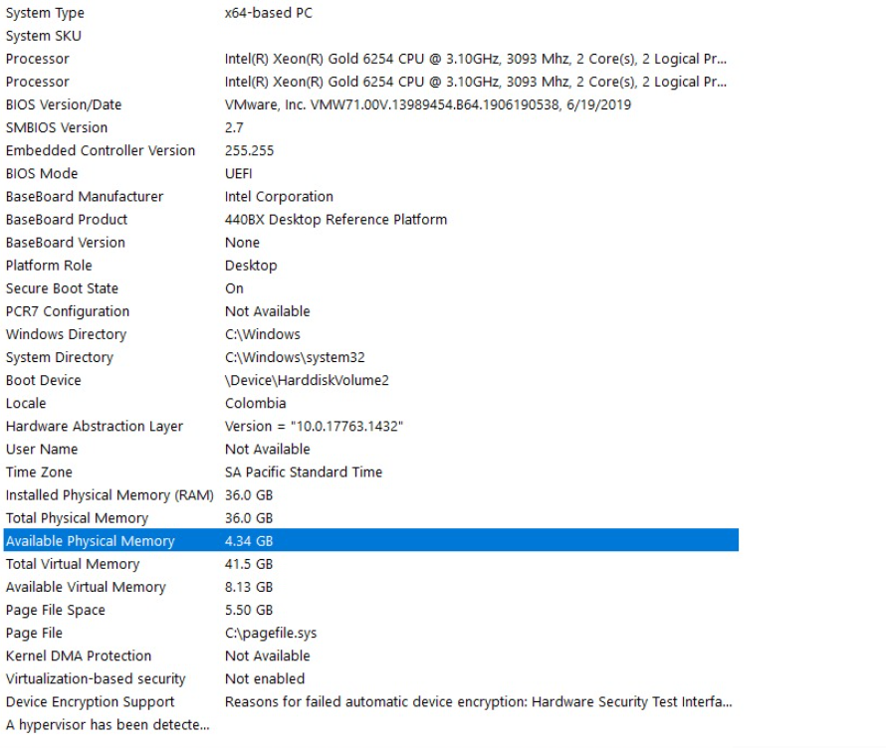886x748 pixels.
Task: Click the Intel Corporation value
Action: click(279, 197)
